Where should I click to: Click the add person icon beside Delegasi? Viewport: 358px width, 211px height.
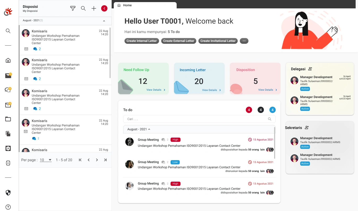click(x=310, y=69)
